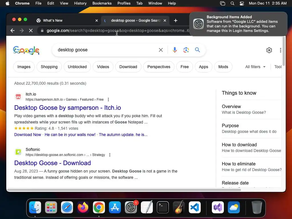The image size is (292, 219).
Task: Follow the Download Now sitelink
Action: click(x=28, y=135)
